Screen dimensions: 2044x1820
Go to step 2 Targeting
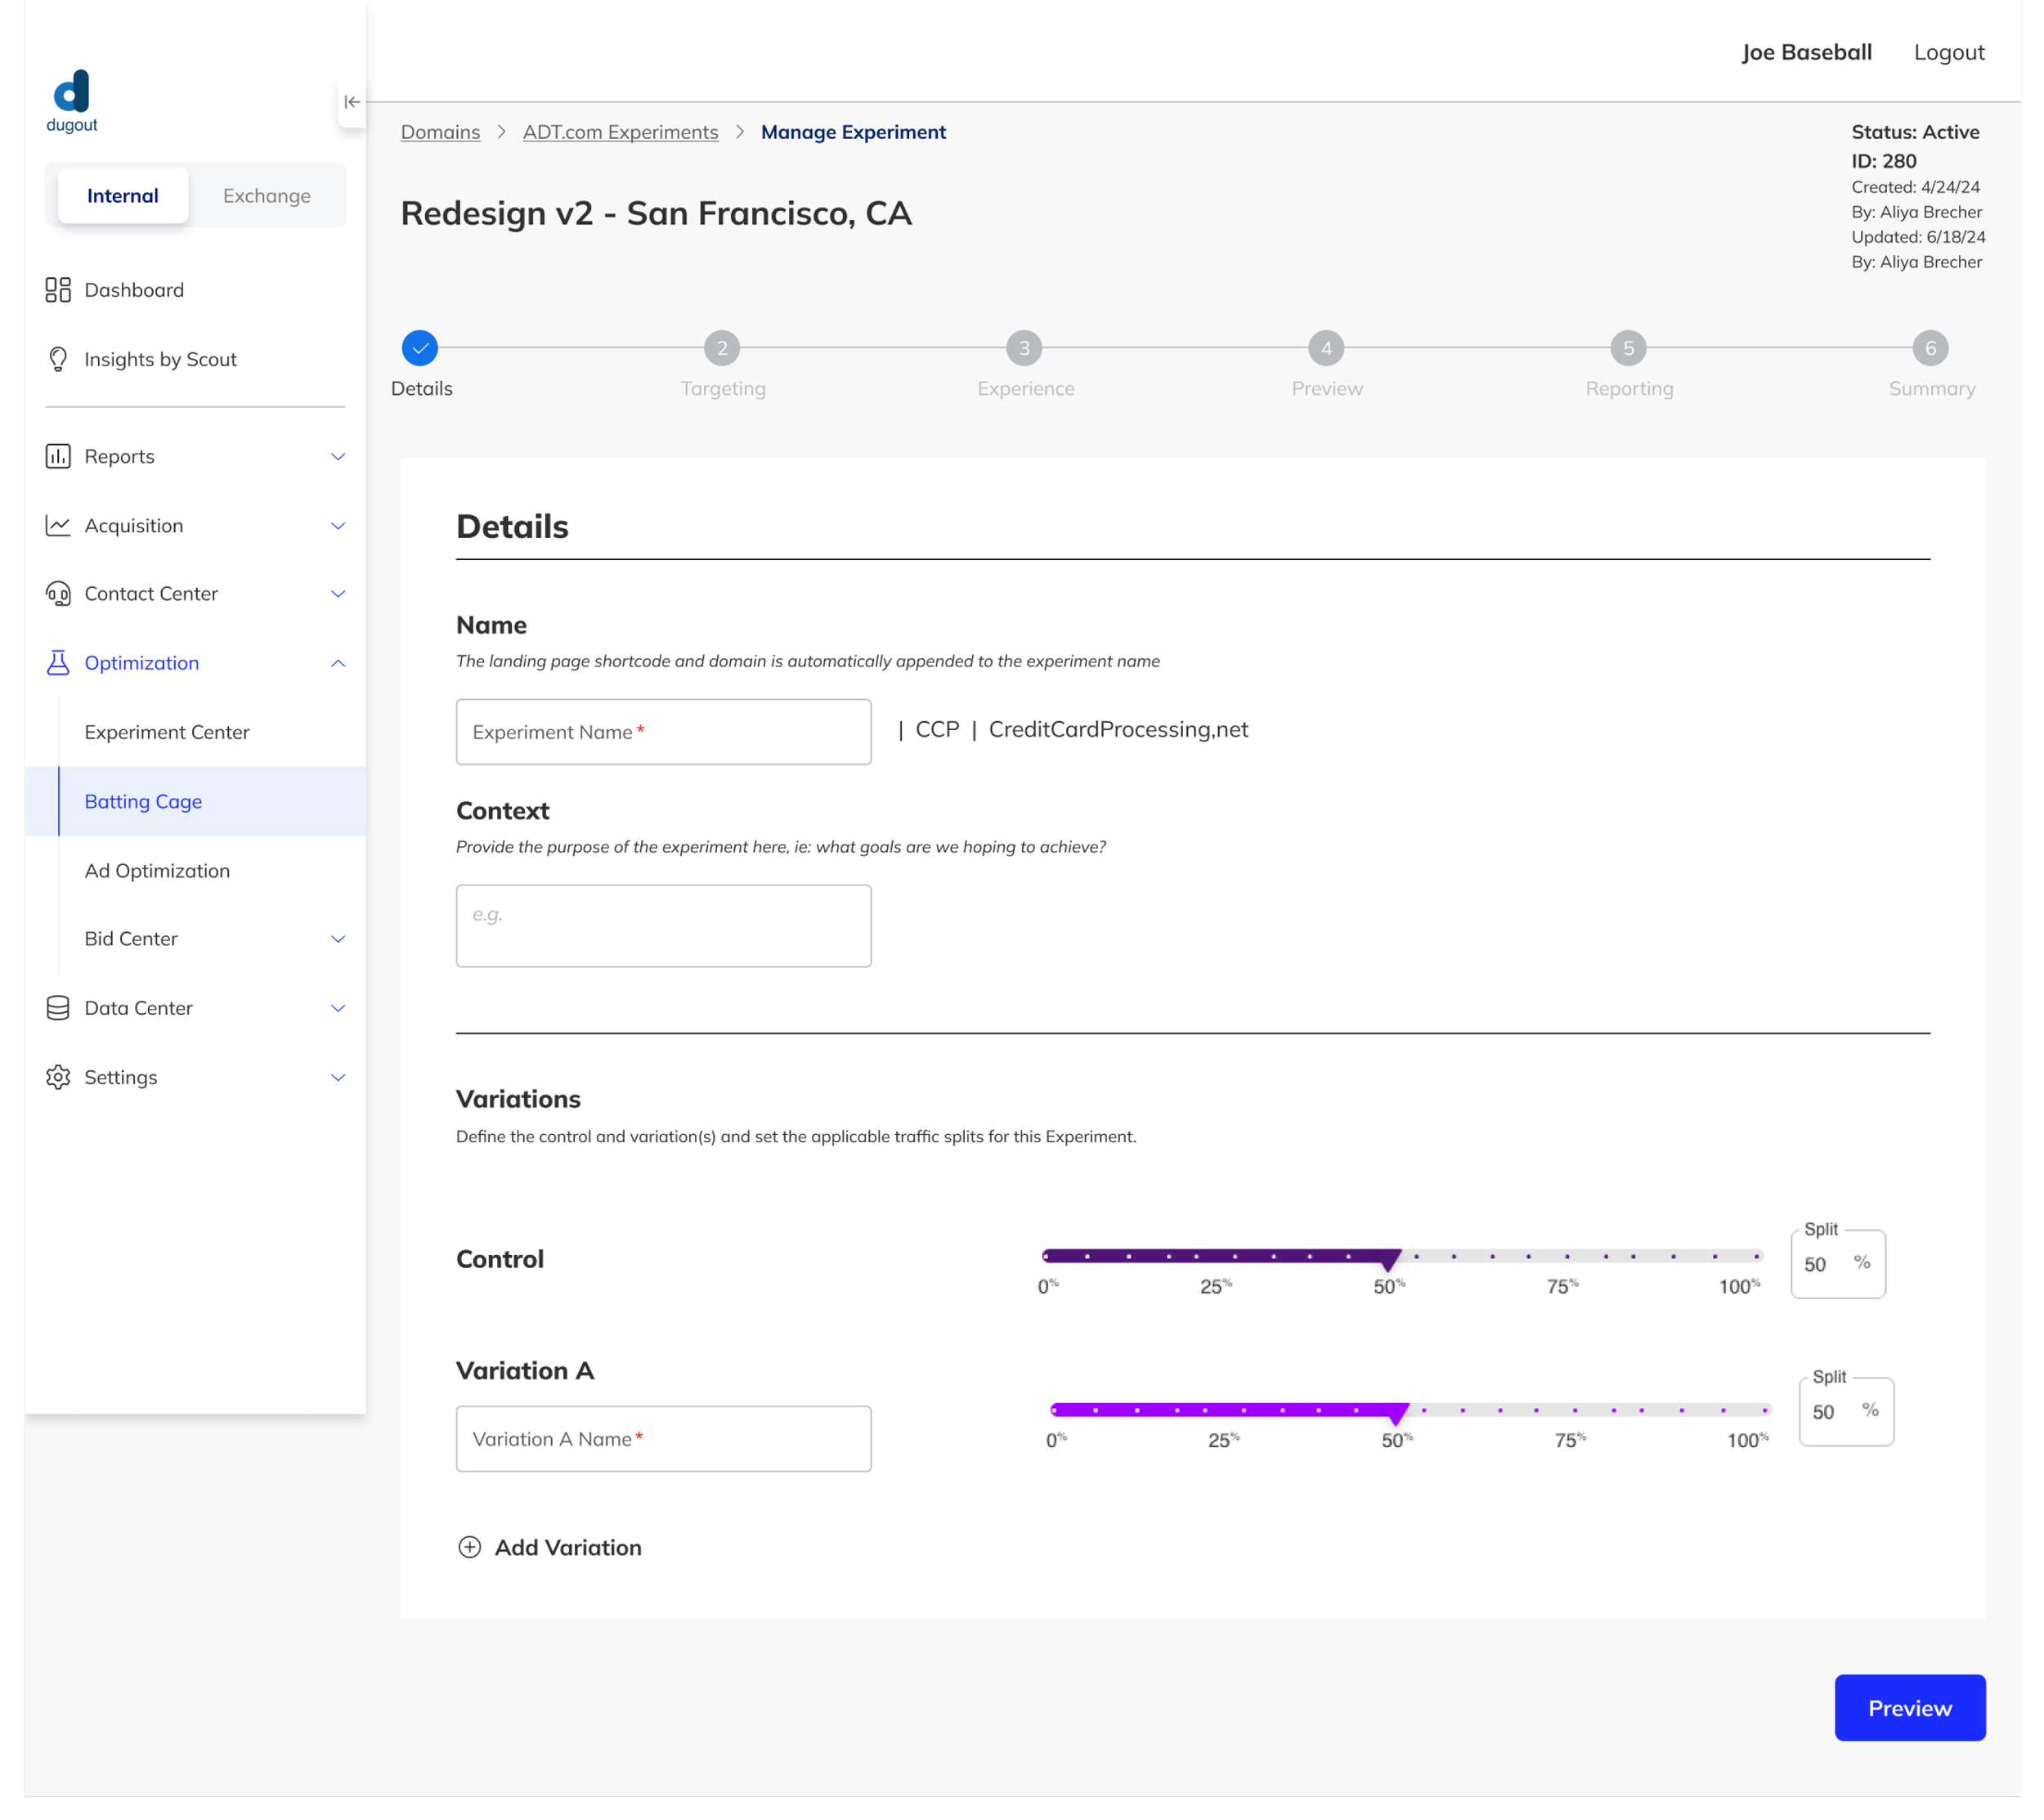coord(722,348)
